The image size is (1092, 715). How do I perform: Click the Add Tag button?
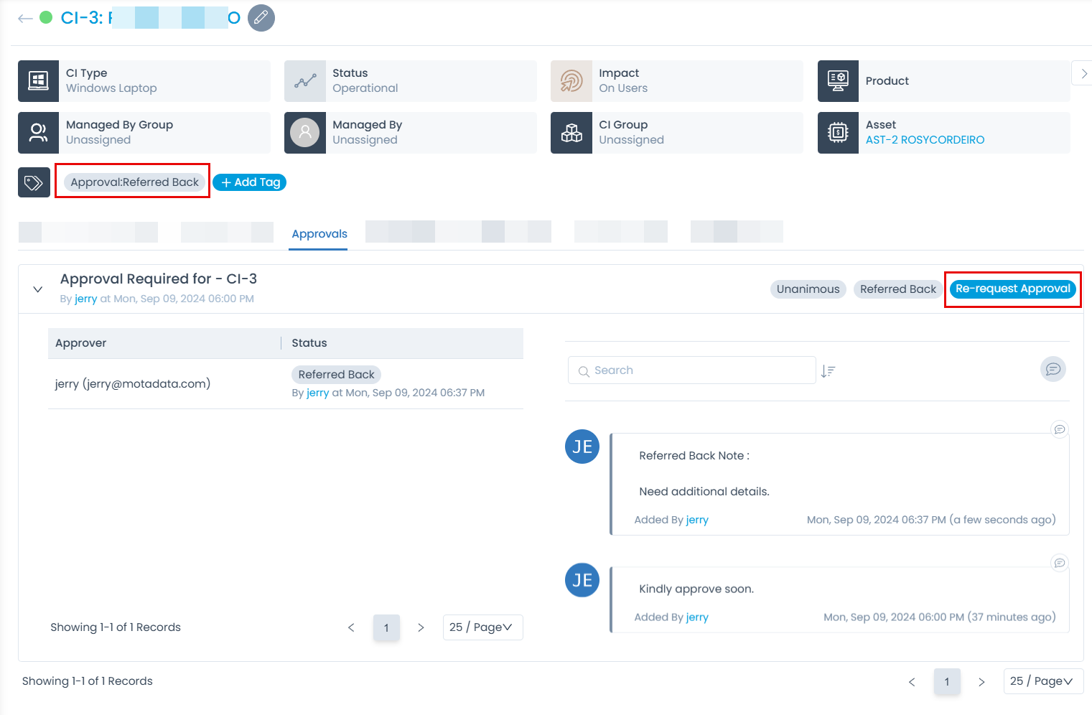point(250,182)
